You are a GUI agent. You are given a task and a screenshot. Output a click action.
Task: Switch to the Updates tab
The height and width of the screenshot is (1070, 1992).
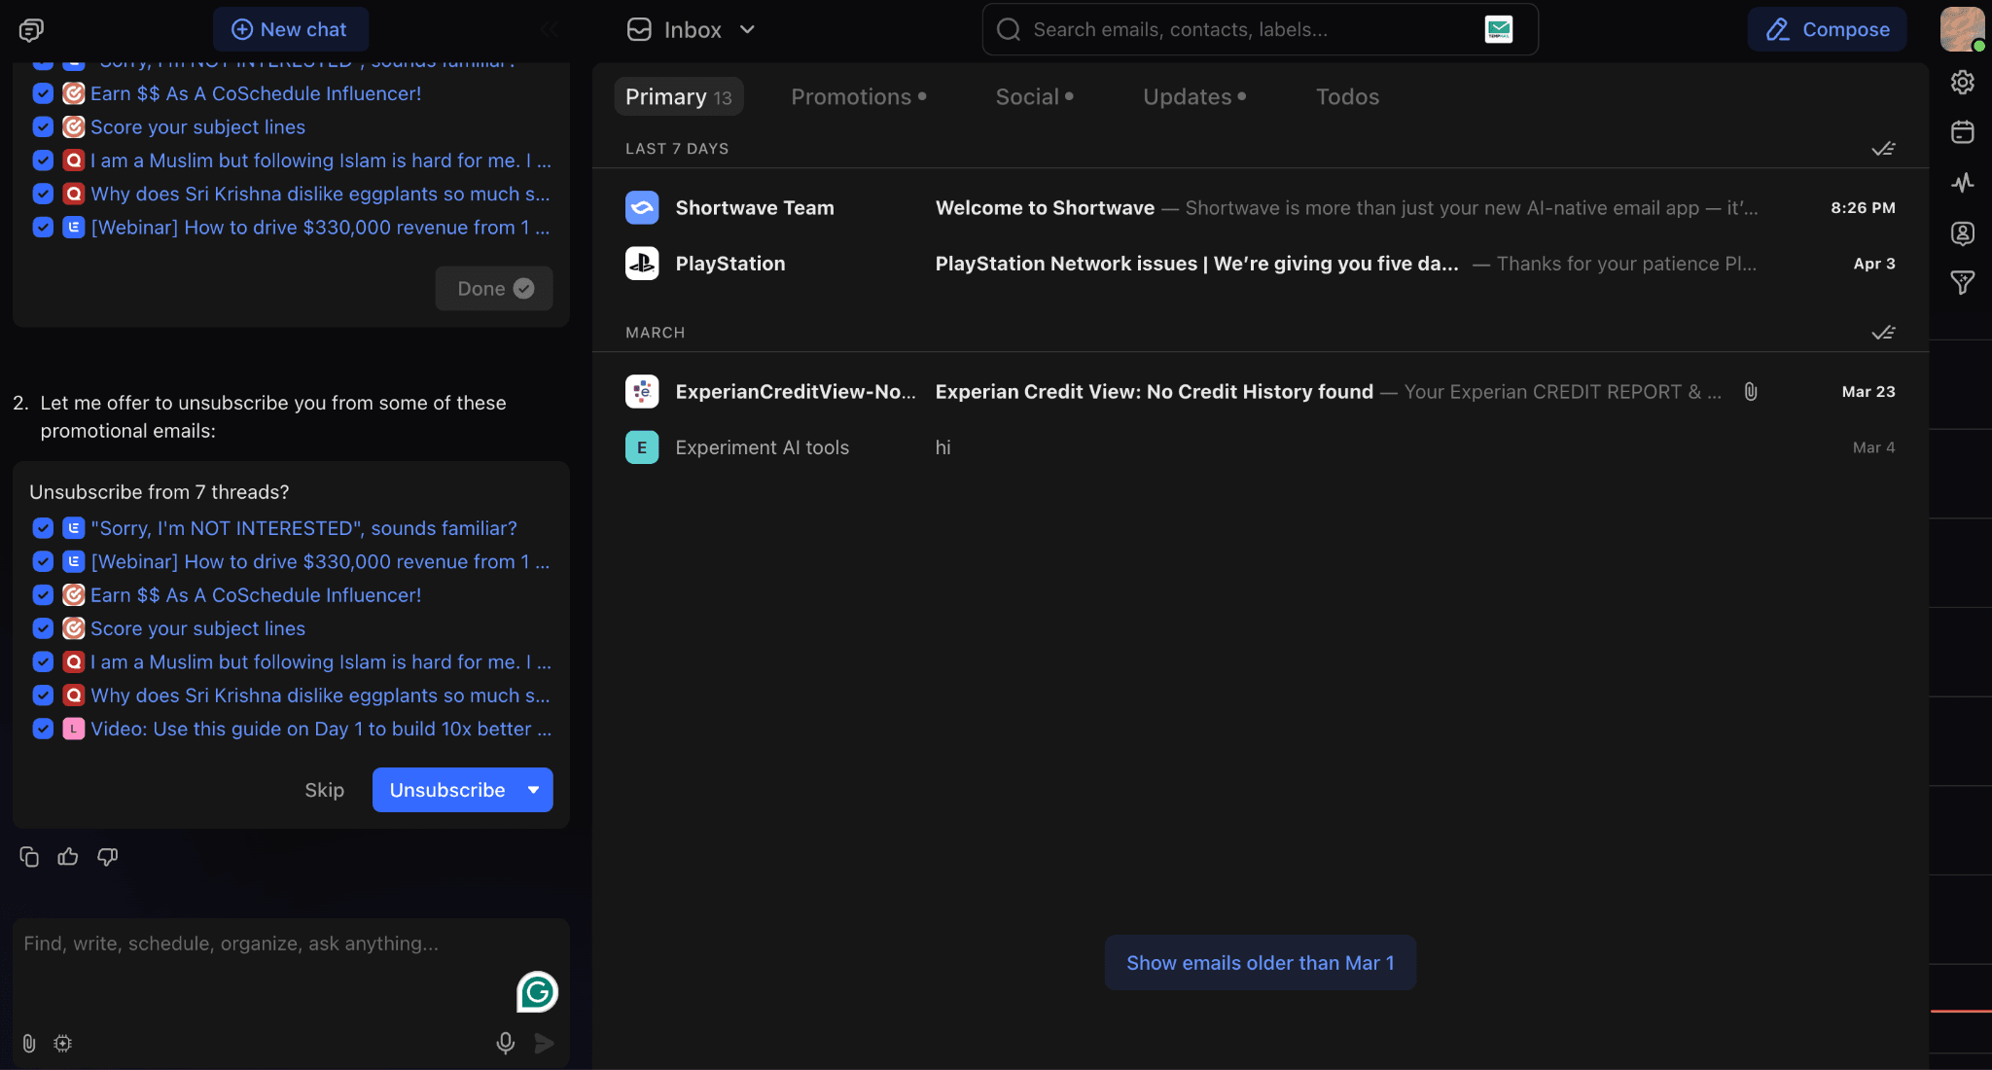click(1194, 96)
